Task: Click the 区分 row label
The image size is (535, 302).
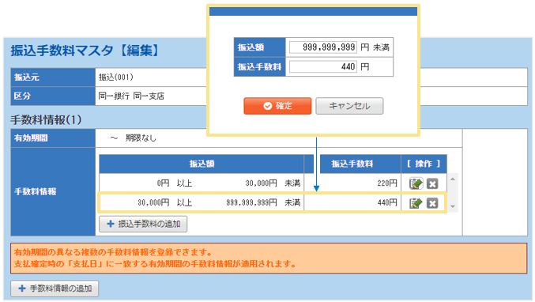Action: pos(53,96)
